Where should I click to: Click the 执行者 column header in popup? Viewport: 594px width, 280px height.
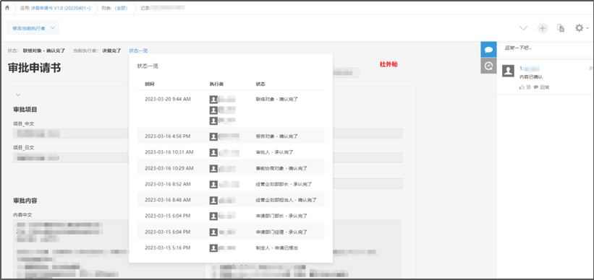216,84
